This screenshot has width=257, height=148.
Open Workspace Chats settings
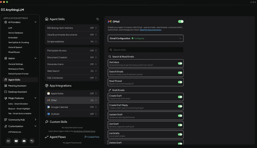16,69
